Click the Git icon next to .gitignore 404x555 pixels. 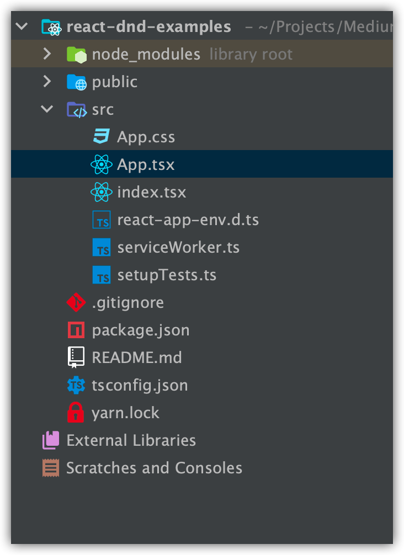point(76,302)
